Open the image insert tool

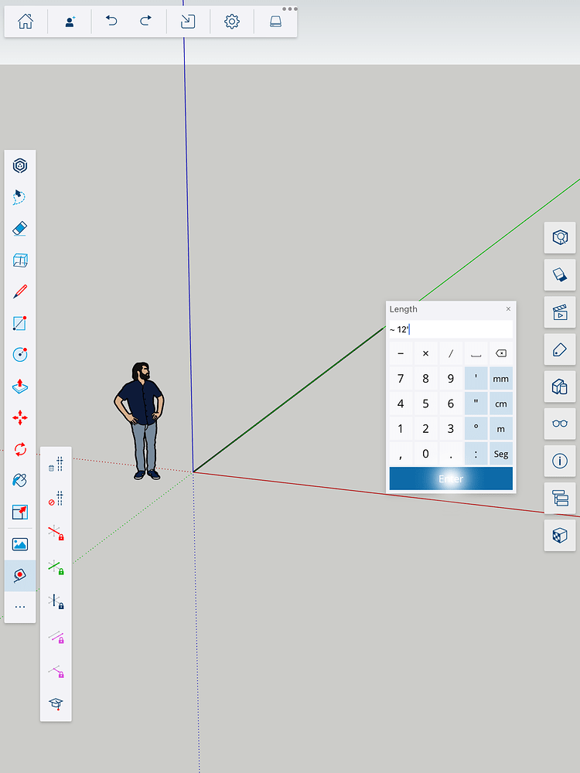point(20,544)
